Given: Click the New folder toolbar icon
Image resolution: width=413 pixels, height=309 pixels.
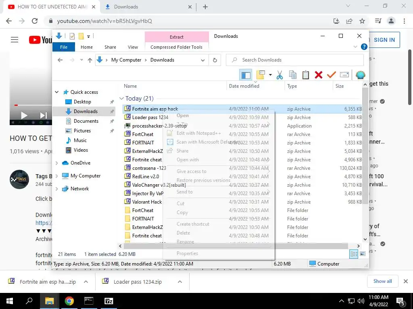Looking at the screenshot, I should [261, 75].
